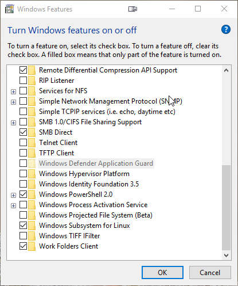Click folder icon next to Windows Subsystem for Linux
This screenshot has width=238, height=286.
click(x=32, y=226)
